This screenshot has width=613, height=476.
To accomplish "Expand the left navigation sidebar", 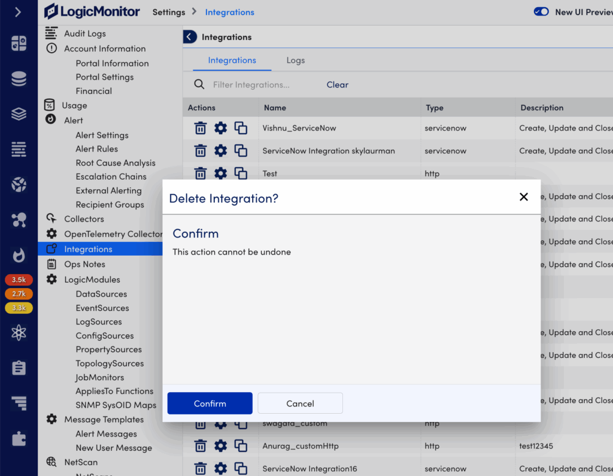I will [x=18, y=12].
